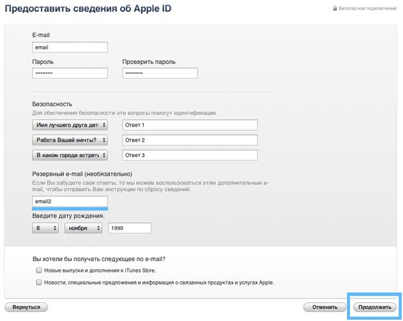Click the page title 'Предоставить сведения об Apple ID'
Screen dimensions: 403x321
point(88,8)
